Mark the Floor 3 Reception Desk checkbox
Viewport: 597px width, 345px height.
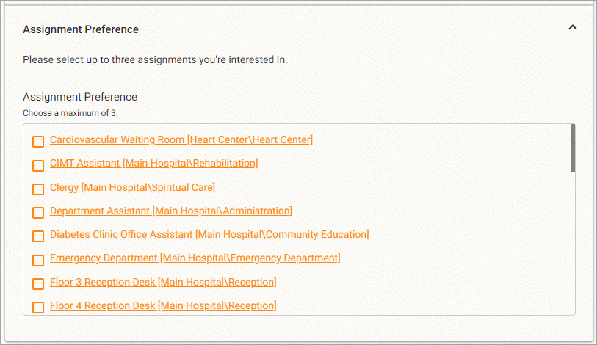38,284
